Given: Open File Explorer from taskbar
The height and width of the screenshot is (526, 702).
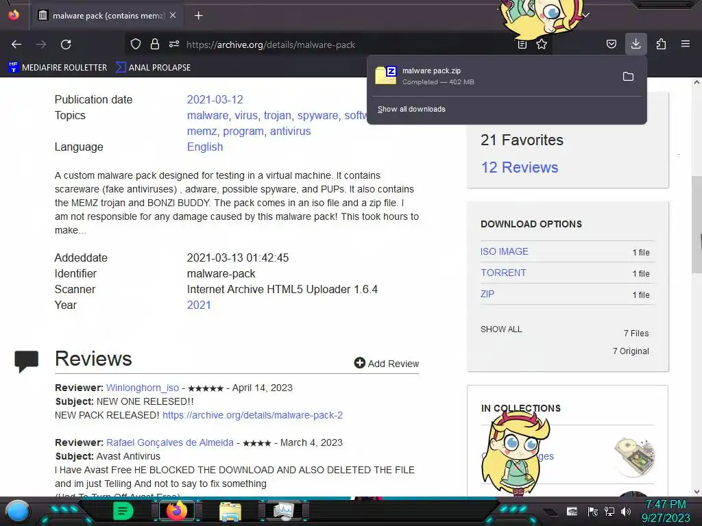Looking at the screenshot, I should click(230, 512).
